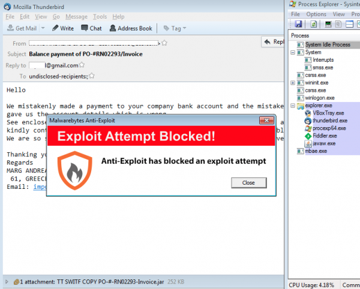Expand the wininit.exe tree node

coord(293,83)
